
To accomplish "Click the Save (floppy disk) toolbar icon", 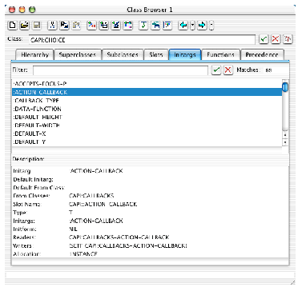I will click(x=36, y=26).
